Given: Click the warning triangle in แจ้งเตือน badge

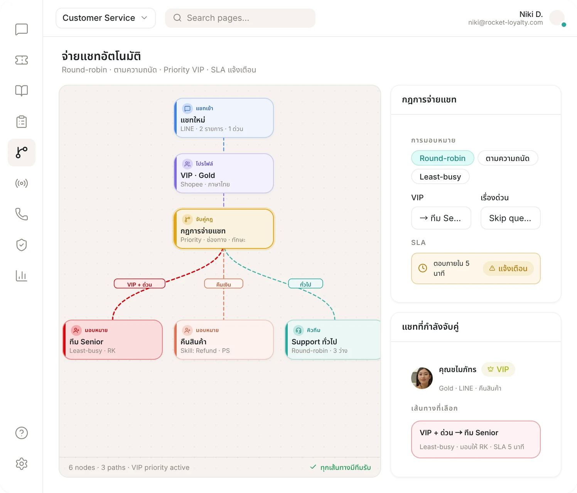Looking at the screenshot, I should pos(492,268).
